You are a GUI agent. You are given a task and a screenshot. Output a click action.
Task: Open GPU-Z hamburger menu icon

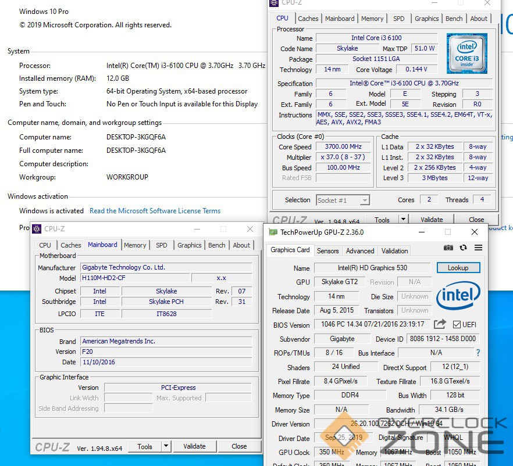[478, 248]
